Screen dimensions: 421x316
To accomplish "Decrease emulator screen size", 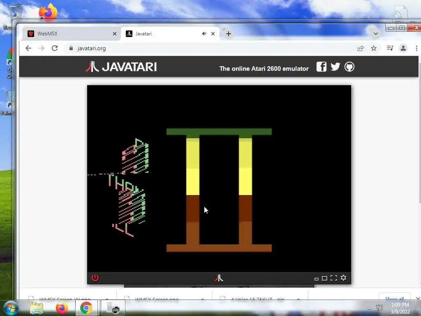I will coord(317,279).
